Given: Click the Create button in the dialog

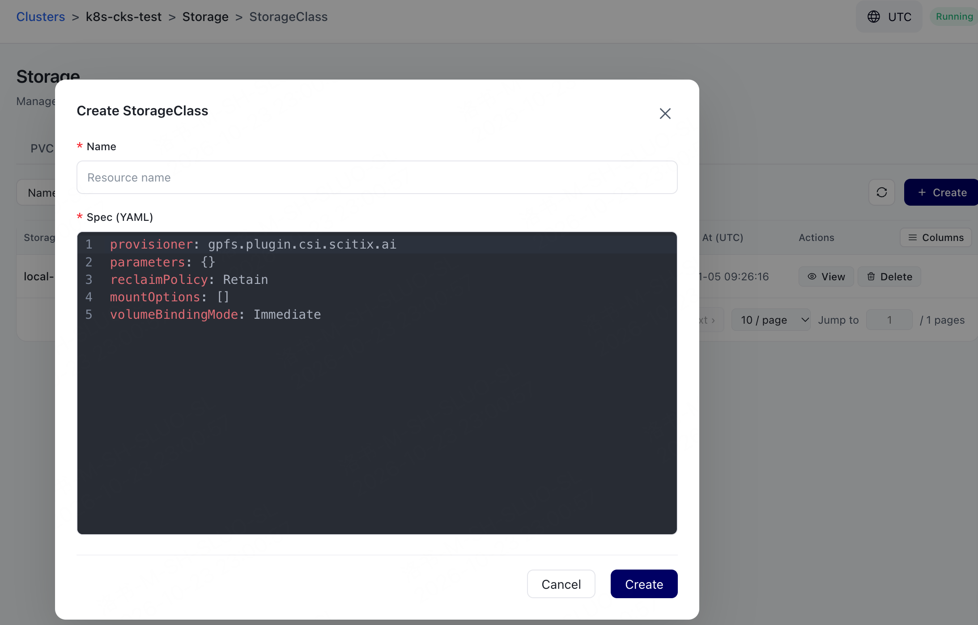Looking at the screenshot, I should 644,584.
